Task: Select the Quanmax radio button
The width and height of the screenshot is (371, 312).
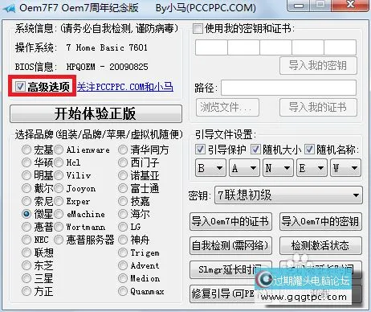Action: pos(123,291)
